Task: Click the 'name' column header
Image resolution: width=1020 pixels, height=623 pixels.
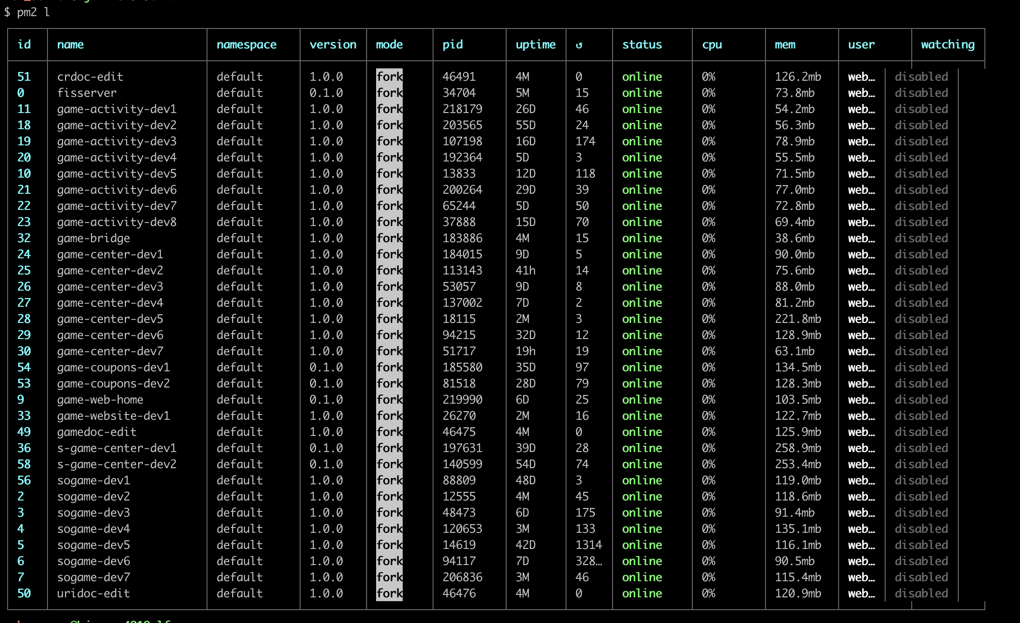Action: [x=70, y=45]
